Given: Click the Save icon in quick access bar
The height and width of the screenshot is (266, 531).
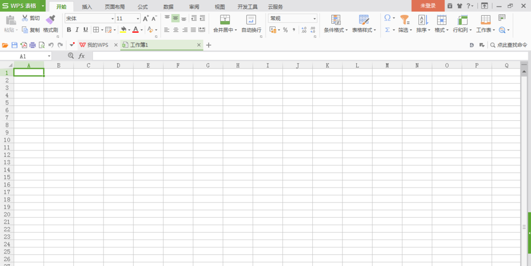Looking at the screenshot, I should [14, 46].
